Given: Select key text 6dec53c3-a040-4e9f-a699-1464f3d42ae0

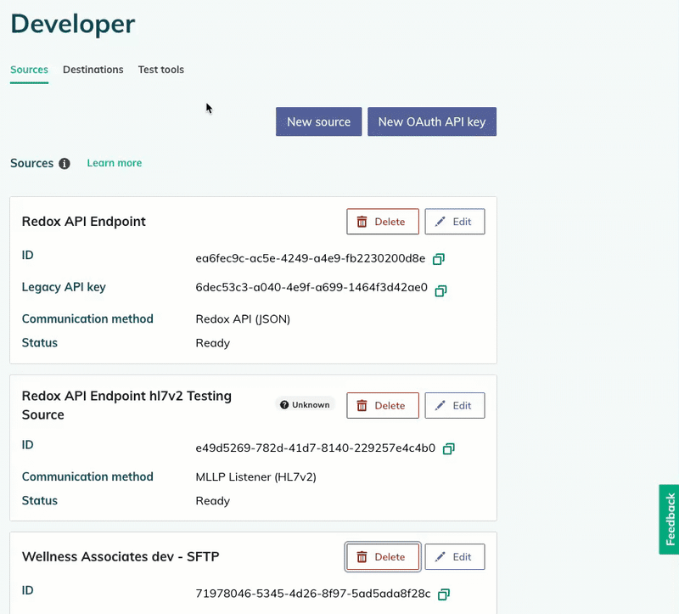Looking at the screenshot, I should (x=311, y=288).
